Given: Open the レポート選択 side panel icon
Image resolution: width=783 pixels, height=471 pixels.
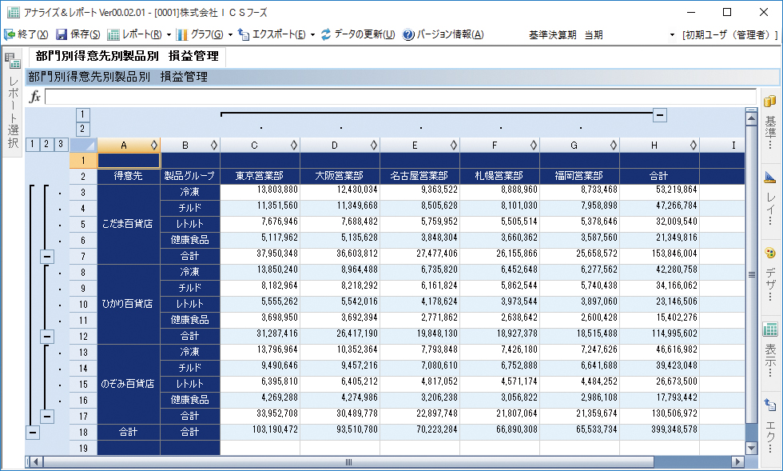Looking at the screenshot, I should click(12, 60).
